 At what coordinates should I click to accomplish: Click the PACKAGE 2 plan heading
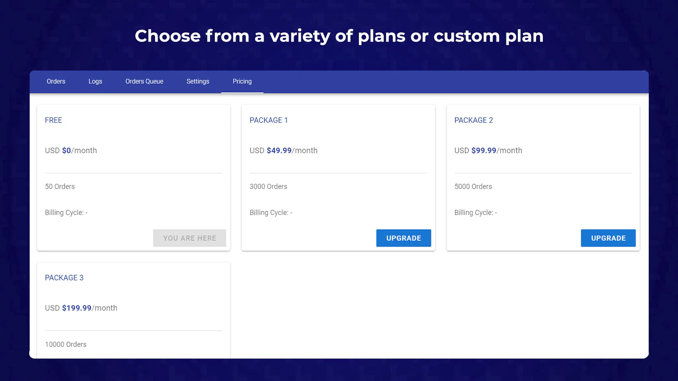[473, 120]
